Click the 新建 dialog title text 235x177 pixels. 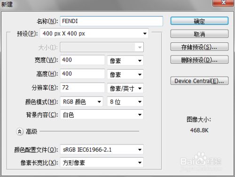[7, 4]
